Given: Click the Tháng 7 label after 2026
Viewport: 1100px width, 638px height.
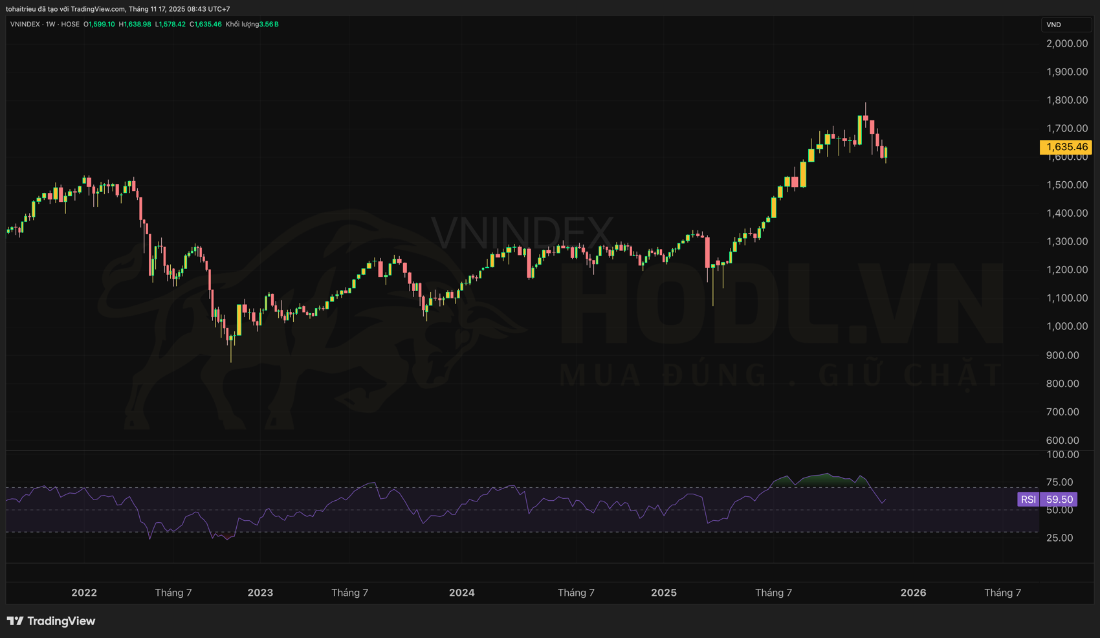Looking at the screenshot, I should point(1002,593).
